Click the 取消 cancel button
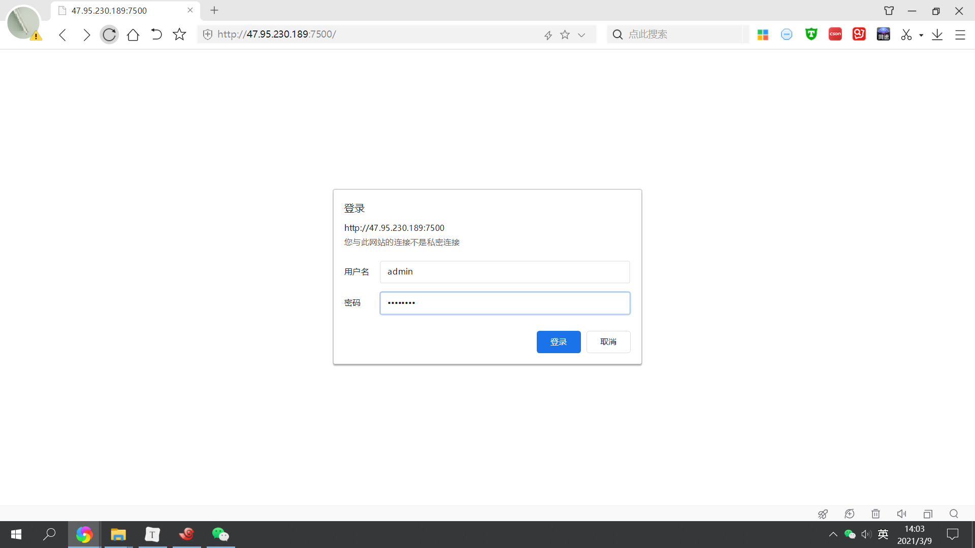Viewport: 975px width, 548px height. [608, 341]
